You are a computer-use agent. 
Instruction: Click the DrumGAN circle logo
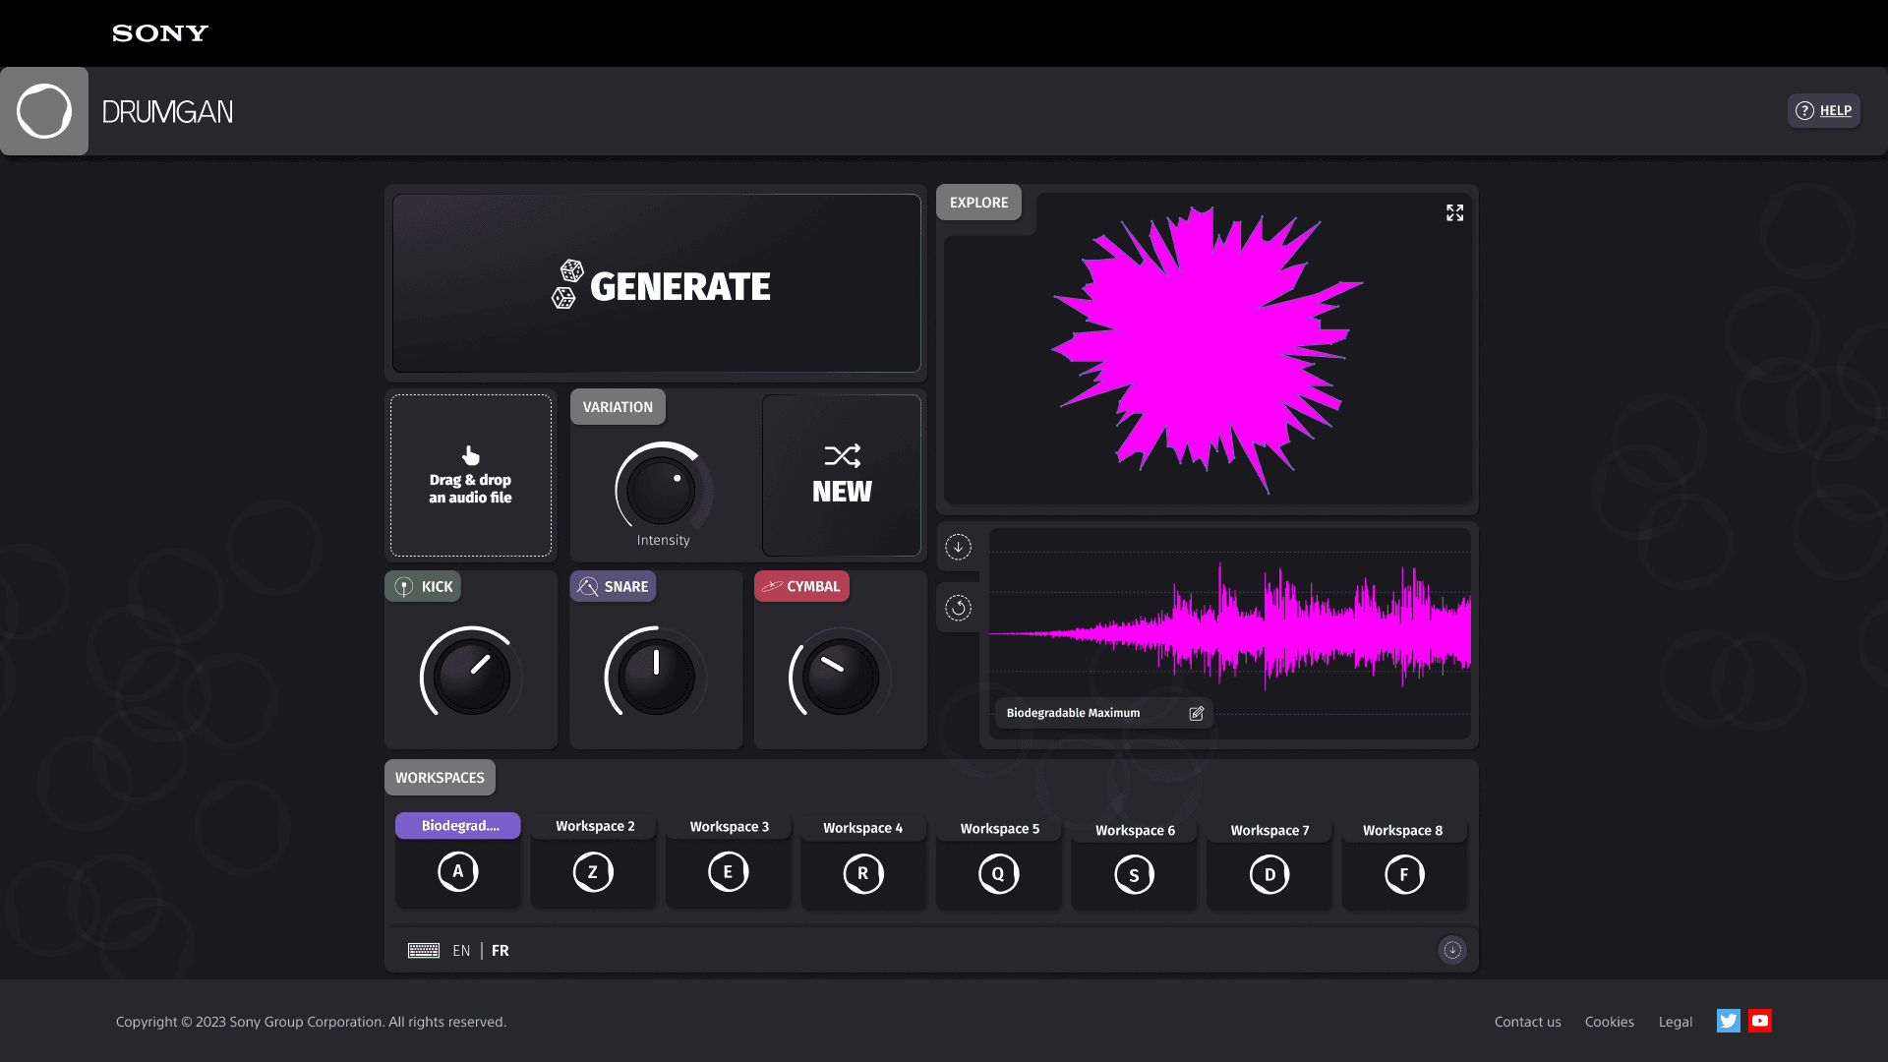tap(44, 111)
